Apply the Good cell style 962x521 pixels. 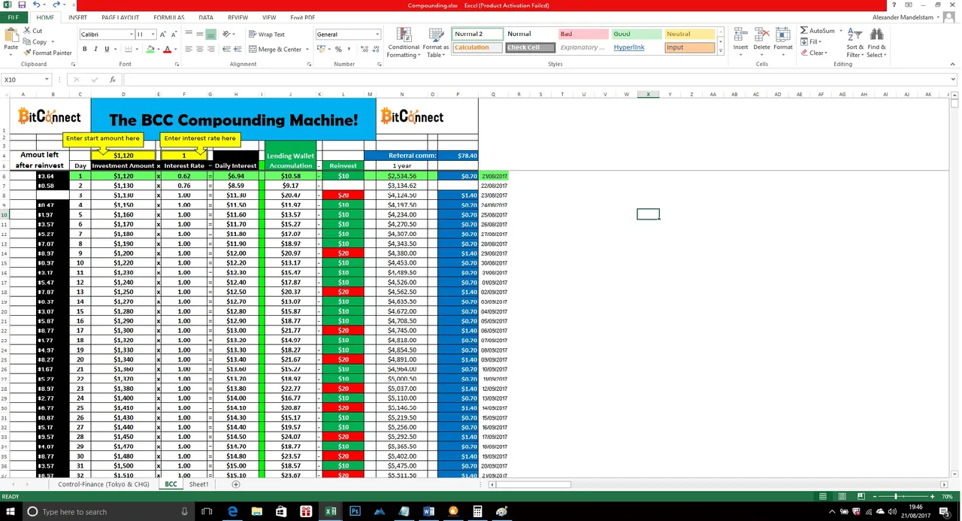[x=637, y=34]
